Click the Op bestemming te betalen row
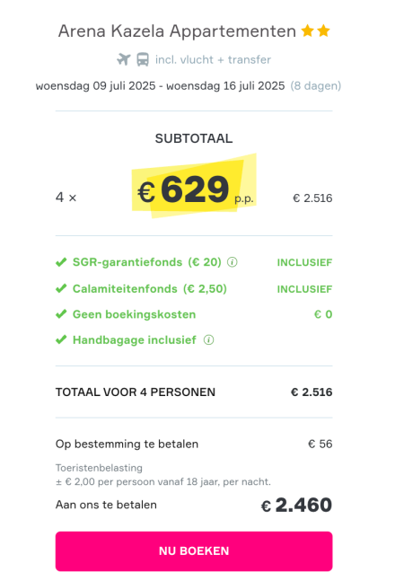 point(194,444)
